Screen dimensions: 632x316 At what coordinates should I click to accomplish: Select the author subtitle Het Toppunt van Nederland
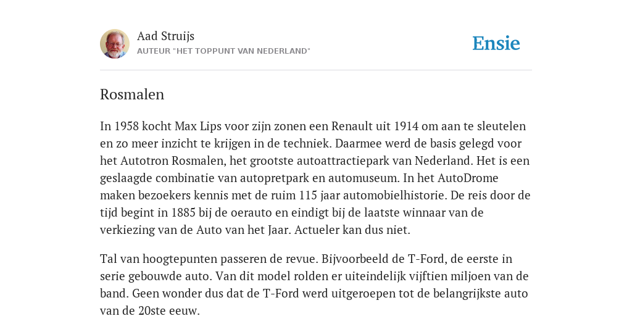point(223,51)
